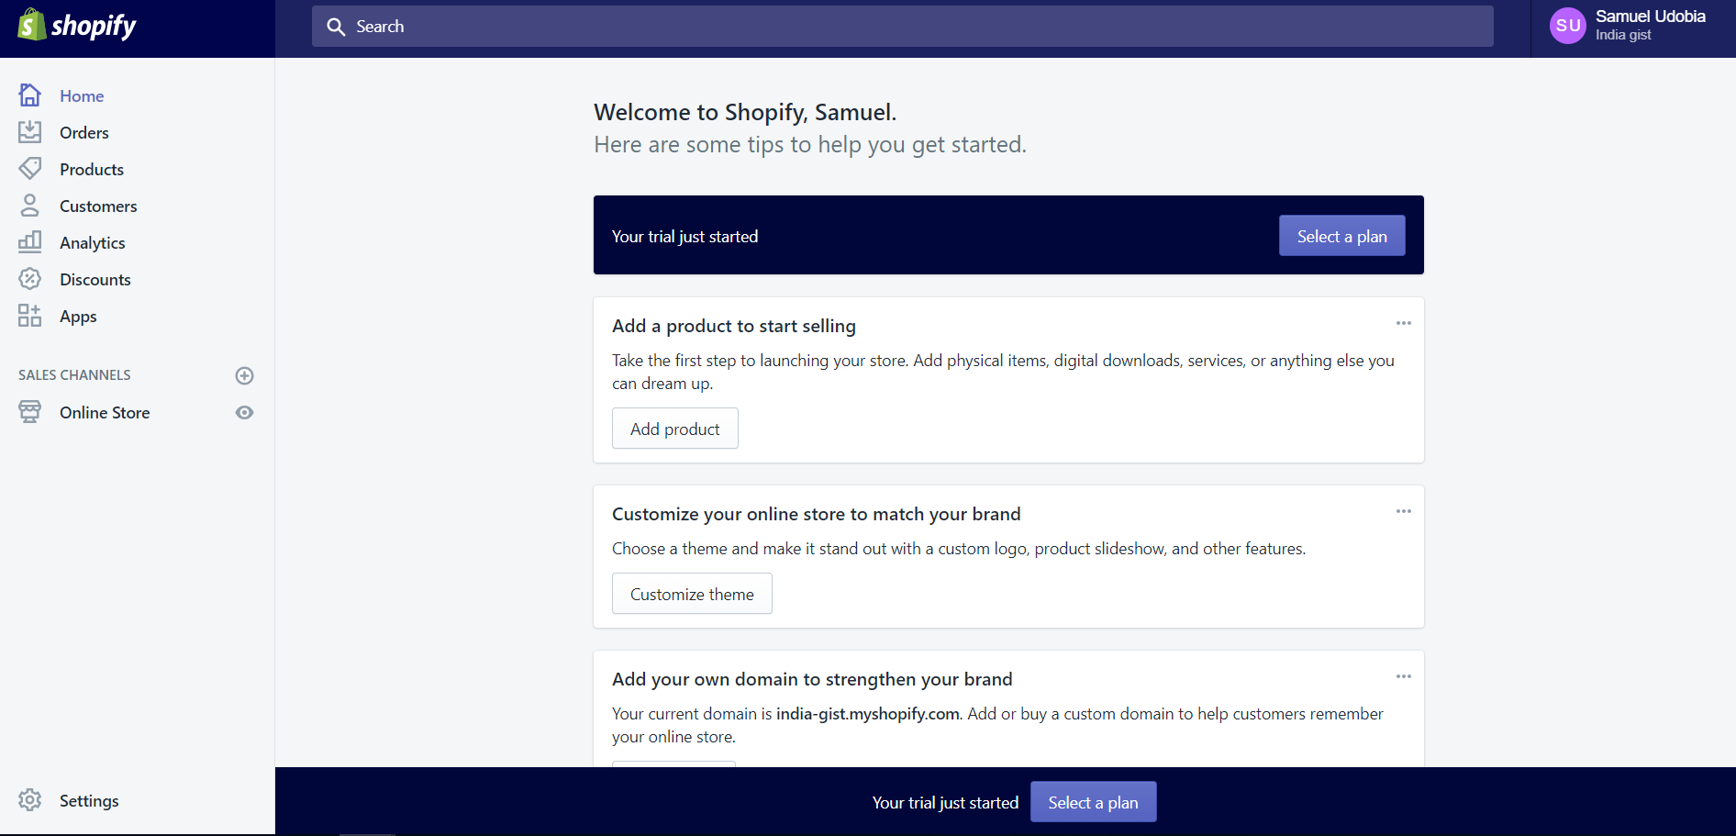Open the options menu on the Add product card
Viewport: 1736px width, 836px height.
coord(1403,323)
